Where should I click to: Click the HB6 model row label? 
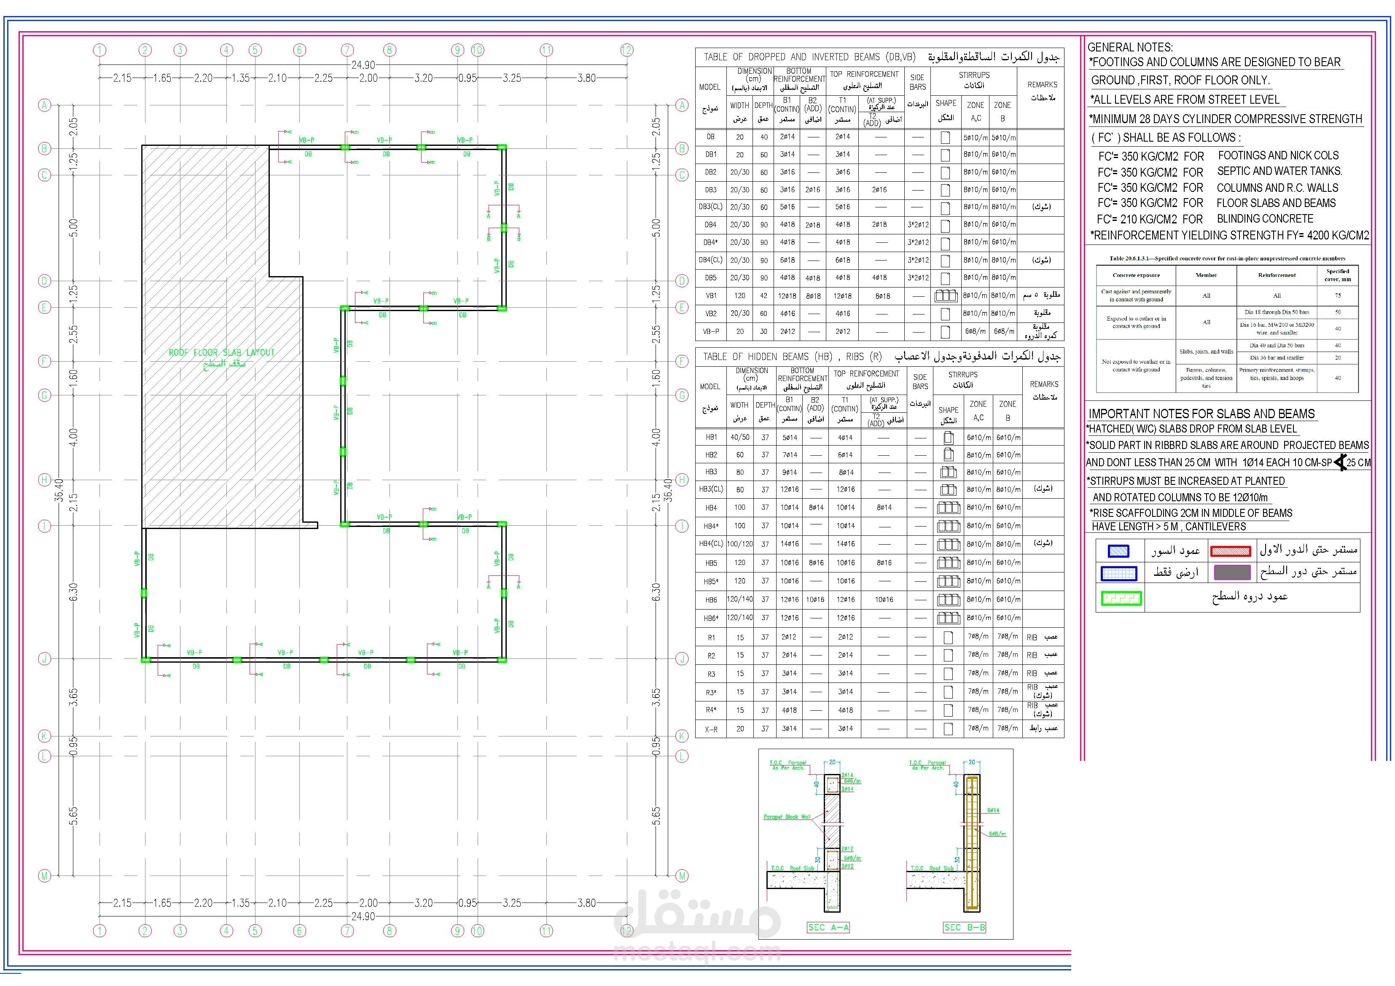pos(711,599)
